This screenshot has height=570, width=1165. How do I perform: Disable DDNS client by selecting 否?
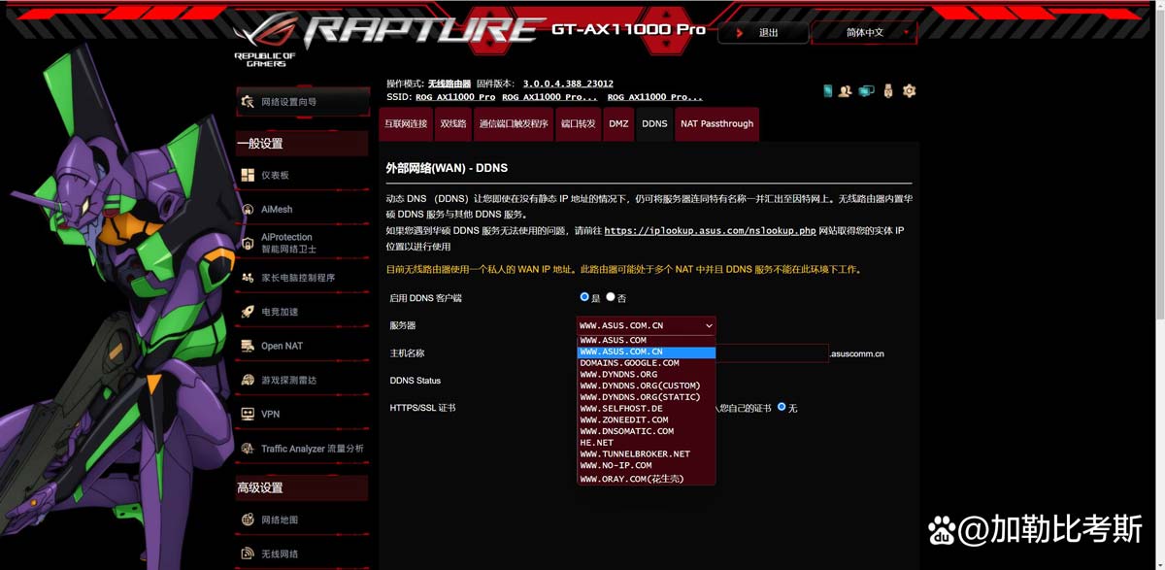(611, 297)
